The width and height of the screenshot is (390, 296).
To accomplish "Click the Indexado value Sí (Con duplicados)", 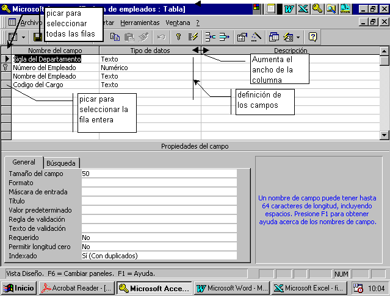I will click(159, 256).
